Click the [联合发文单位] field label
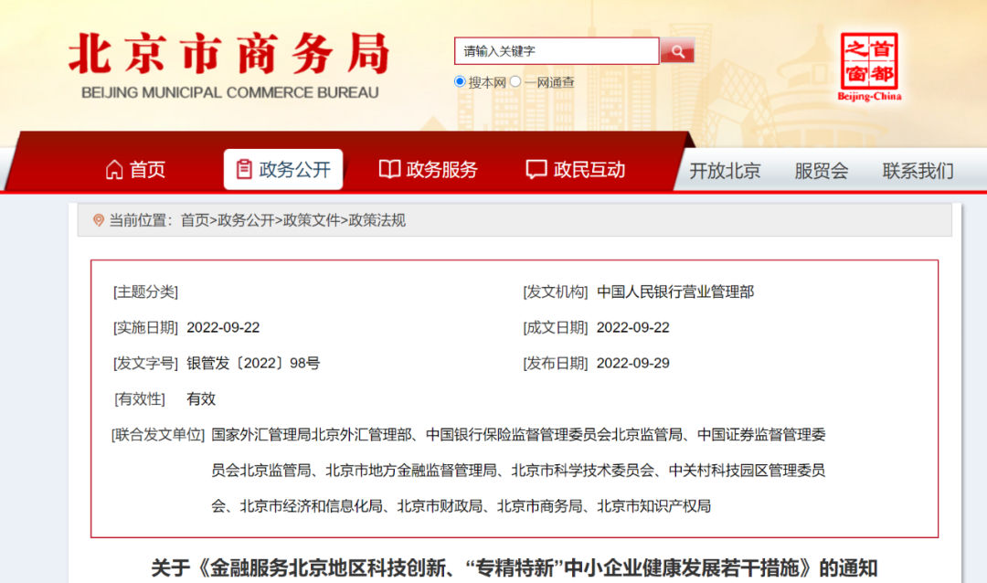Screen dimensions: 987x583 pyautogui.click(x=158, y=435)
